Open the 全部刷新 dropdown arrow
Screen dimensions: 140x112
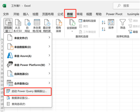pyautogui.click(x=72, y=31)
